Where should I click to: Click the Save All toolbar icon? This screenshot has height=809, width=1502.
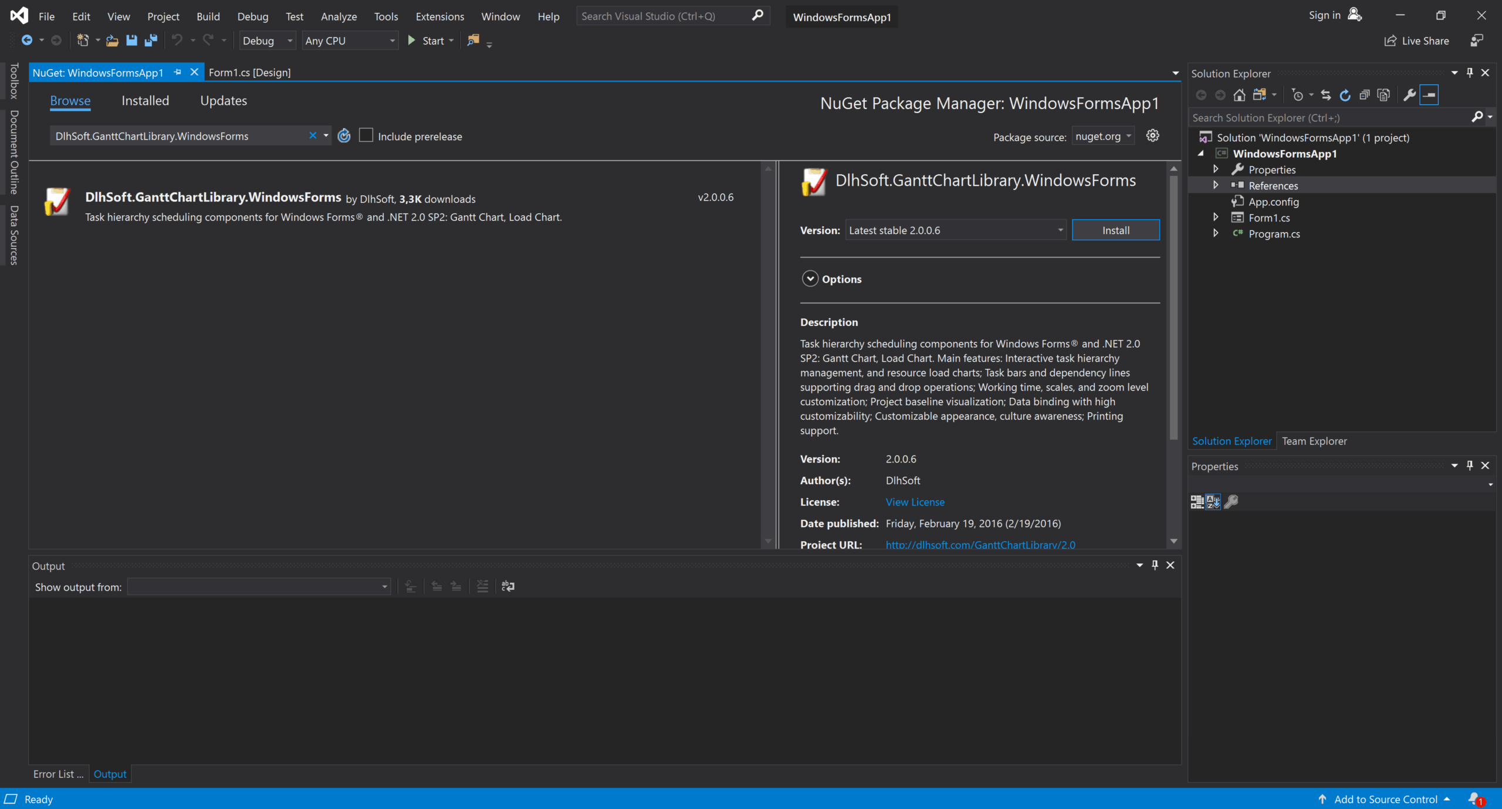[151, 40]
